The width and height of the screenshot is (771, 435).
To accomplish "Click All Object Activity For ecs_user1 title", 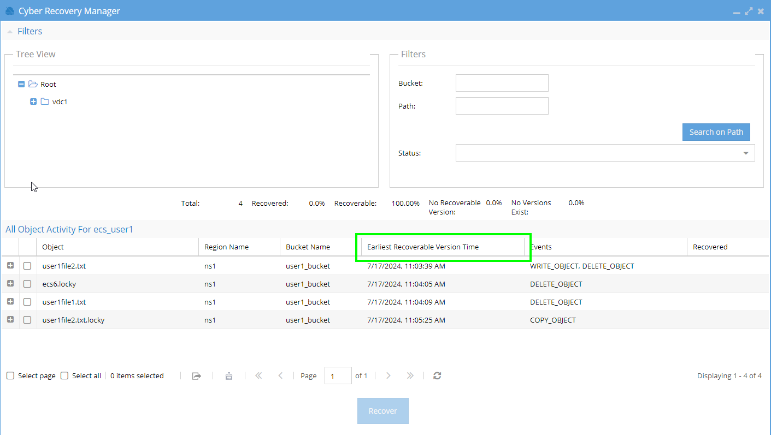I will 69,229.
